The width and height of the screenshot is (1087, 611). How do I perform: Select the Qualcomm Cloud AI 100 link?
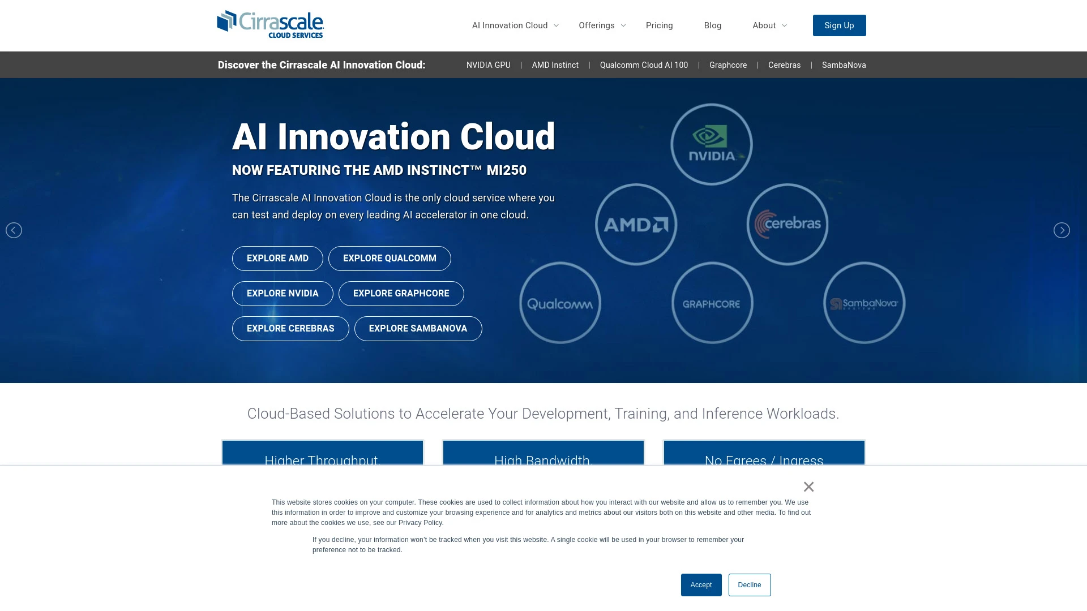tap(644, 65)
